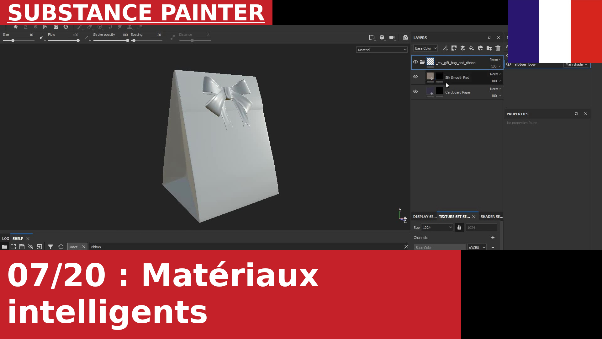Clear the shelf search field
602x339 pixels.
(x=406, y=247)
